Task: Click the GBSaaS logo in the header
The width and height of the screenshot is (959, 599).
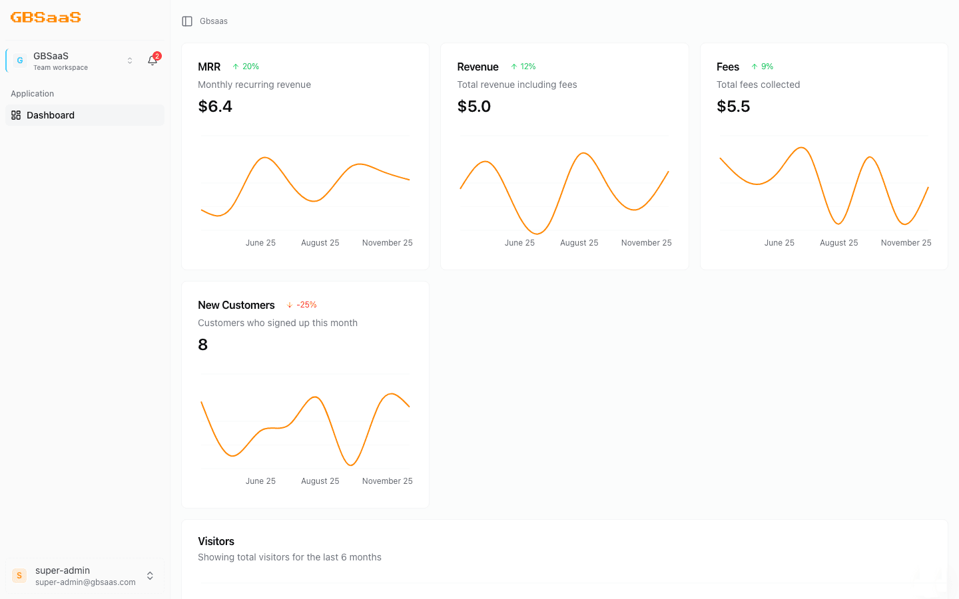Action: point(45,17)
